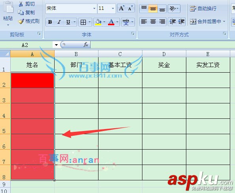Apply cell Borders icon
Screen dimensions: 235x193
point(83,22)
